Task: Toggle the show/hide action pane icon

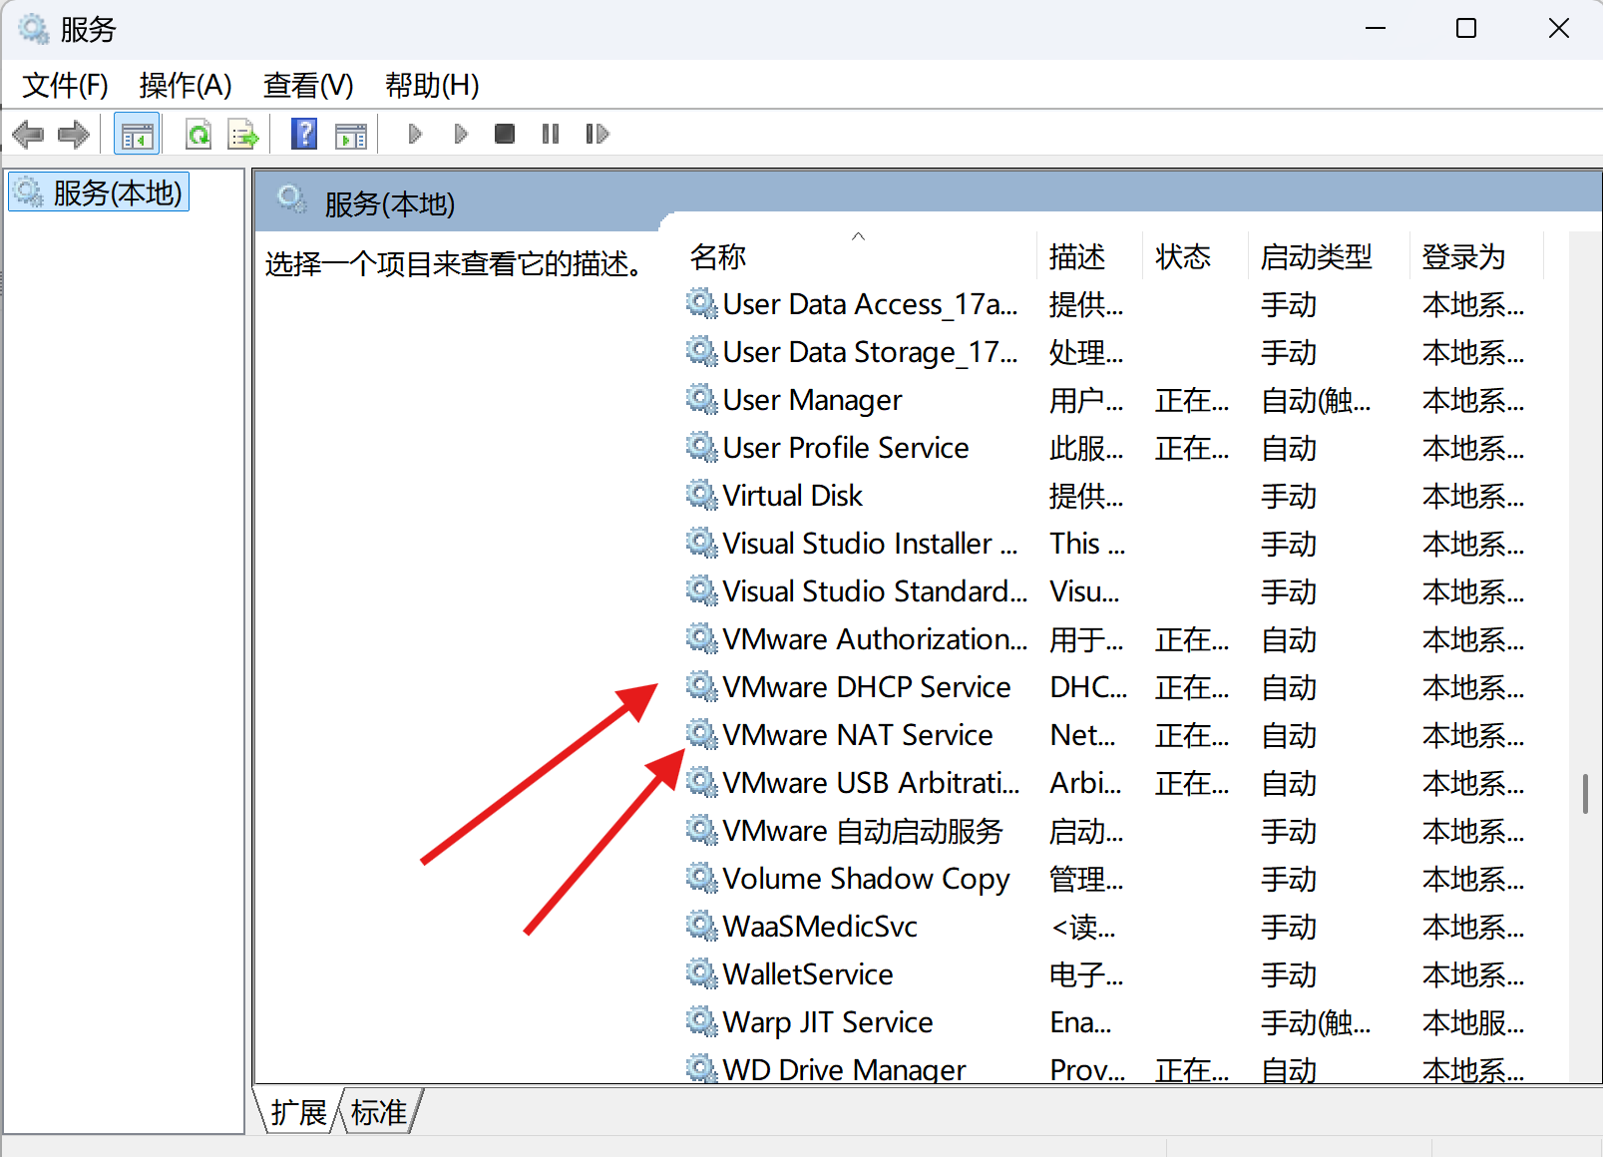Action: [x=351, y=135]
